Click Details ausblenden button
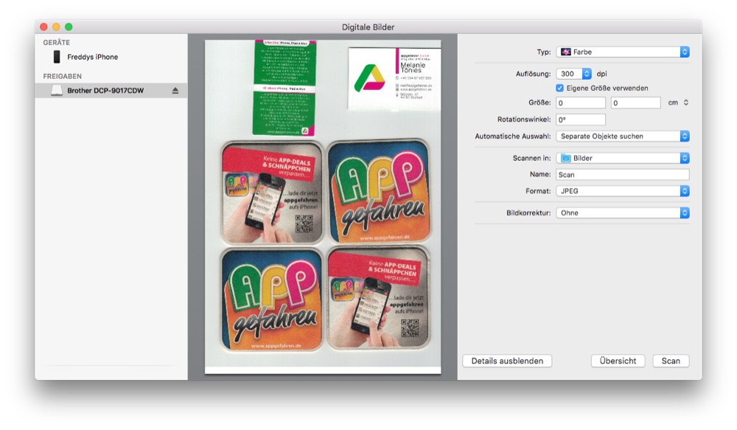The width and height of the screenshot is (737, 430). (507, 361)
